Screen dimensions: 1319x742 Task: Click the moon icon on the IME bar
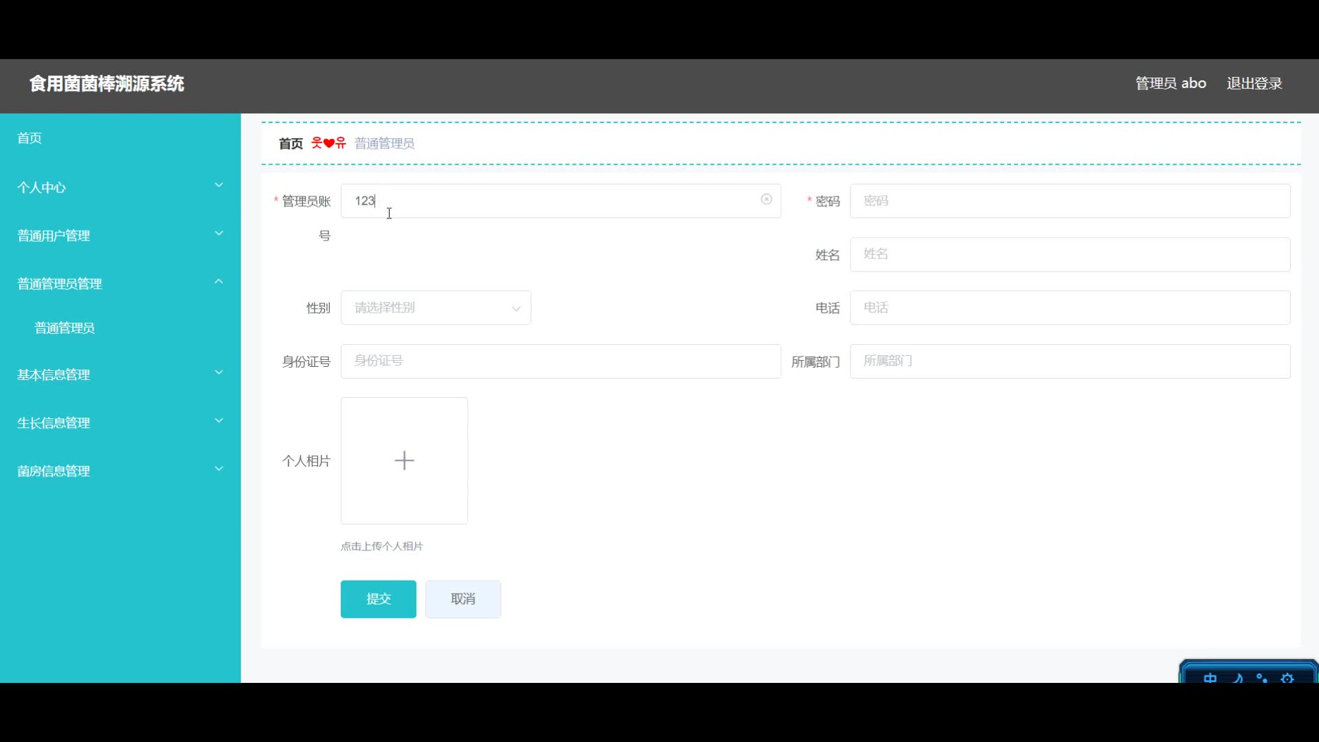click(1237, 677)
